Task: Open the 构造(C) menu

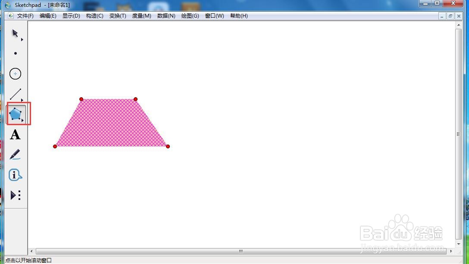Action: (94, 16)
